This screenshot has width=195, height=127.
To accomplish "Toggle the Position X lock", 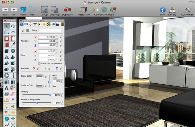I will (x=61, y=37).
